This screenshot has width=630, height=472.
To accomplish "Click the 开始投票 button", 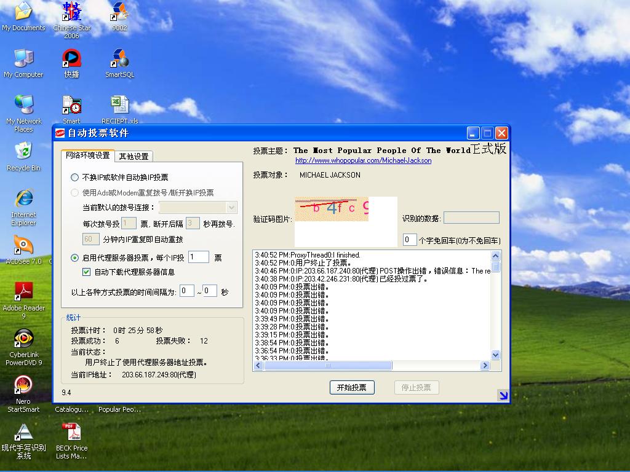I will click(x=352, y=388).
